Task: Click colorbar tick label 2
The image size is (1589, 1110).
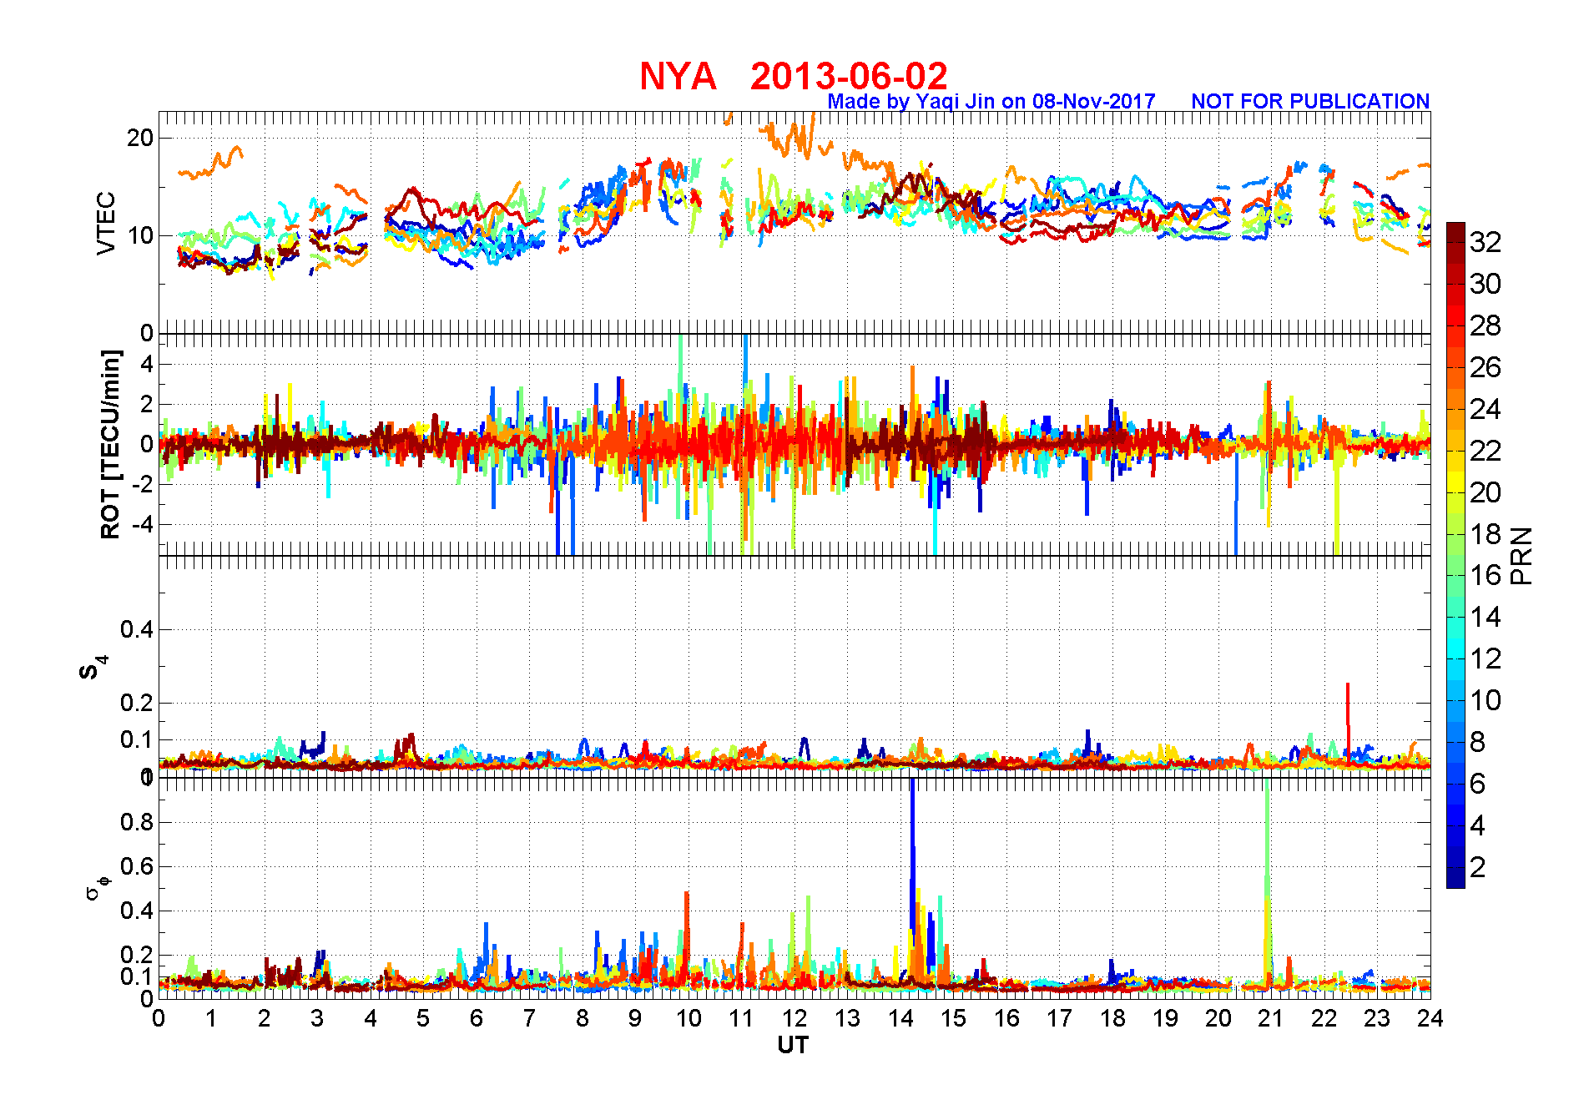Action: [1478, 867]
